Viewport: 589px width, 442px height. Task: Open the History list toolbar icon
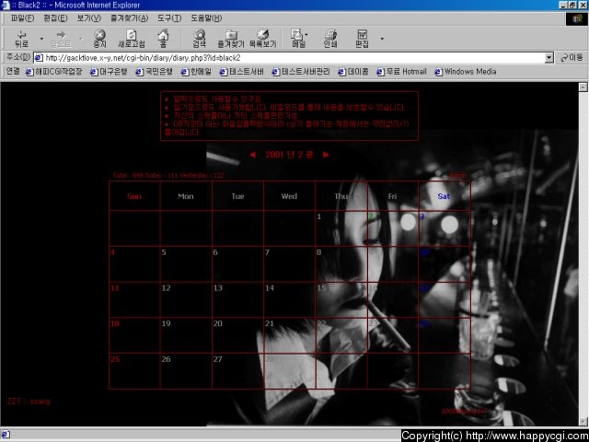pos(262,38)
